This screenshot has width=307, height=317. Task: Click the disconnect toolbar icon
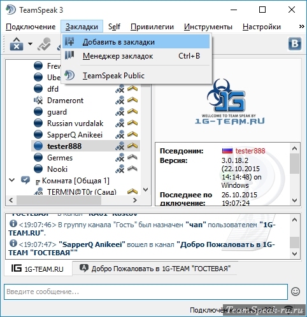point(17,44)
